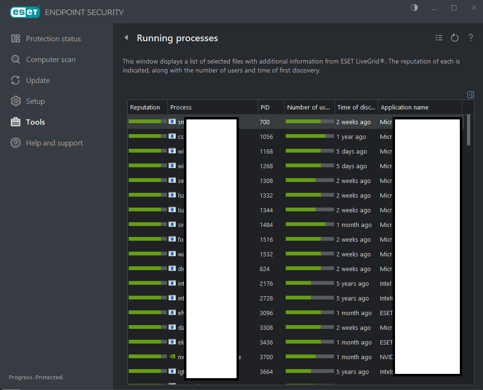Select the process row with PID 2176
Screen dimensions: 483x390
point(295,283)
